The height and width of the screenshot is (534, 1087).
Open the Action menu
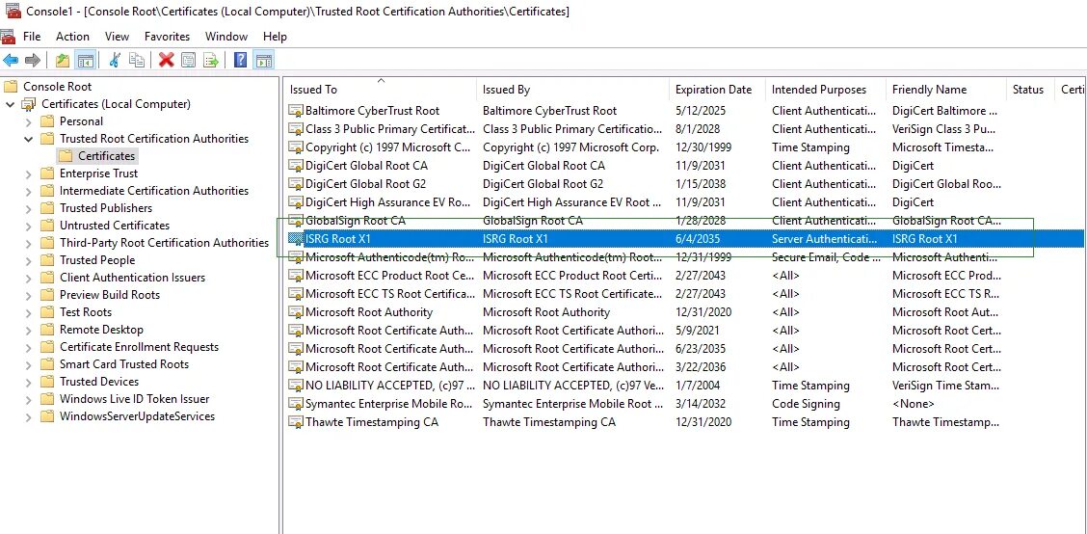[72, 36]
